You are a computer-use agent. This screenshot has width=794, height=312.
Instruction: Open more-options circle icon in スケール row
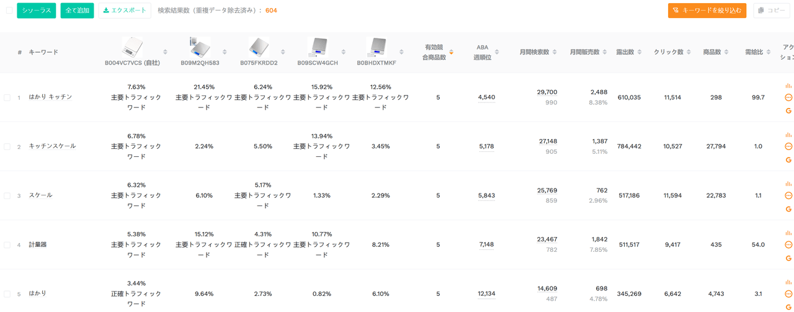[x=788, y=195]
